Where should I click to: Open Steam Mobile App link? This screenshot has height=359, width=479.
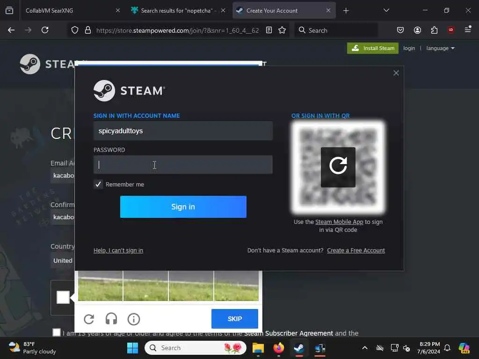coord(339,222)
